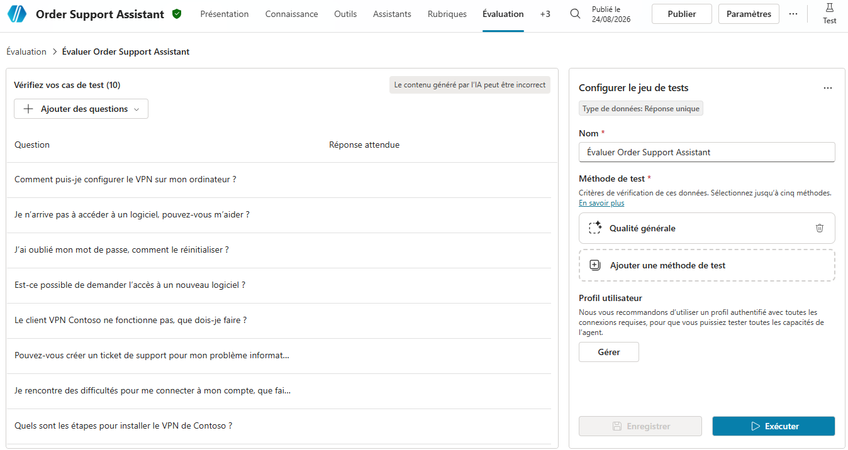
Task: Click the AI-generated content disclaimer badge
Action: pos(470,85)
